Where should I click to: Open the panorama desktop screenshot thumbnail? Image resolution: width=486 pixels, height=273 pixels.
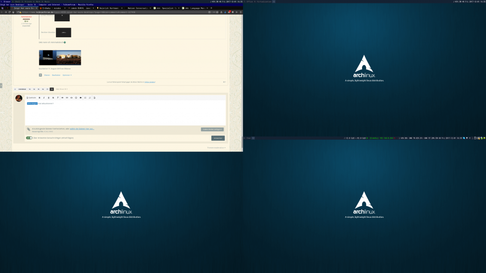point(60,58)
